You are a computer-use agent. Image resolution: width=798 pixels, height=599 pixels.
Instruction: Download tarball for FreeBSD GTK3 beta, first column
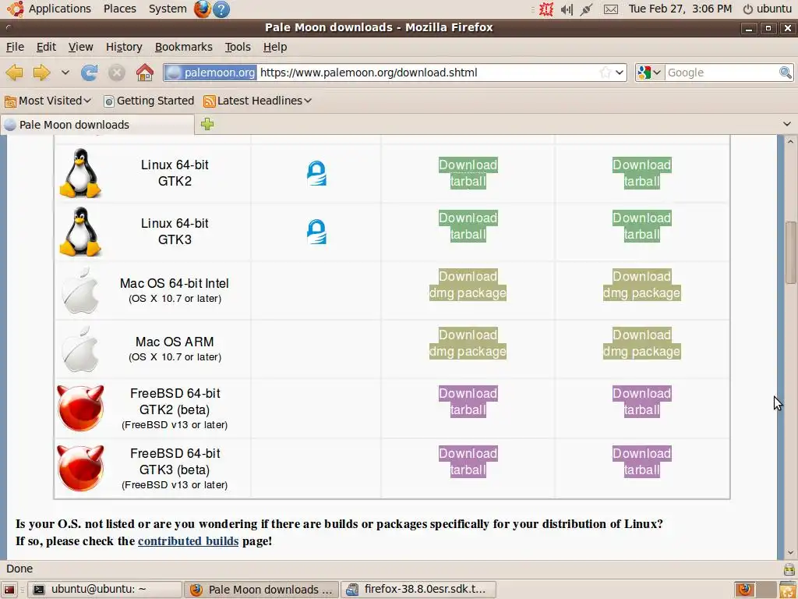[x=468, y=462]
